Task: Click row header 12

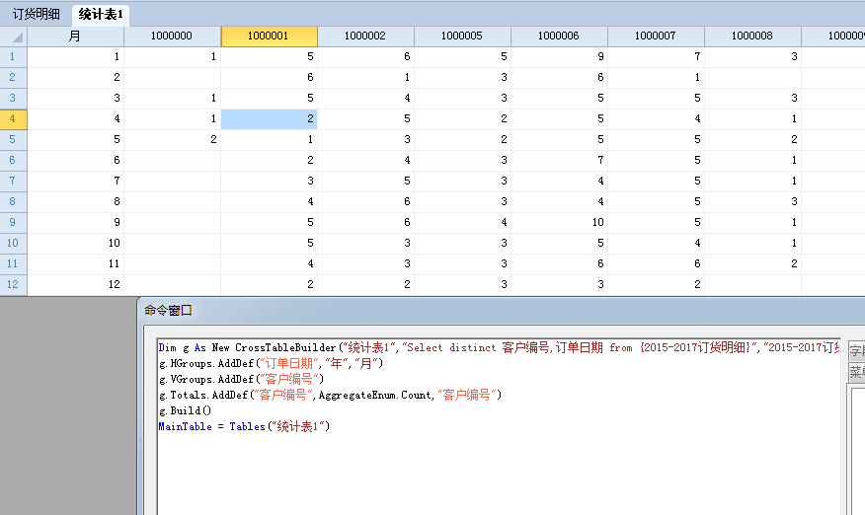Action: click(13, 284)
